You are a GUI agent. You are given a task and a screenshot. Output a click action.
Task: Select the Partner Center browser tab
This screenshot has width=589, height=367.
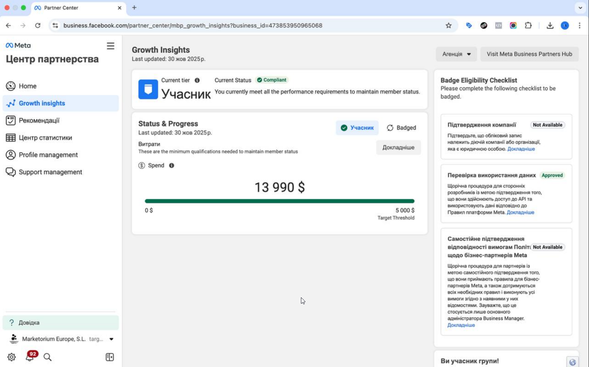coord(78,8)
